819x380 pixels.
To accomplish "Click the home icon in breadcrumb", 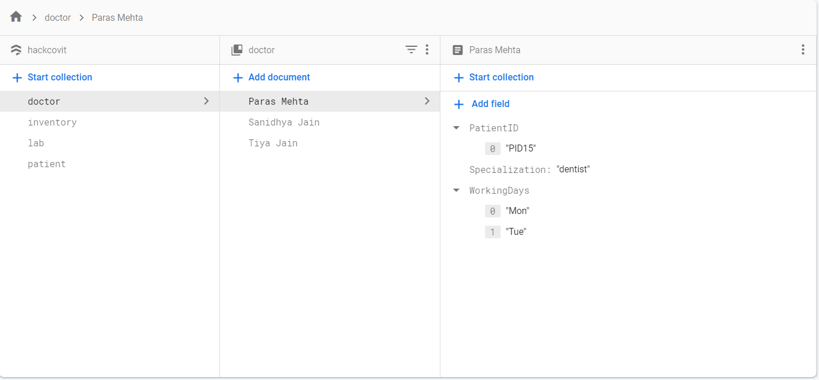I will tap(16, 17).
